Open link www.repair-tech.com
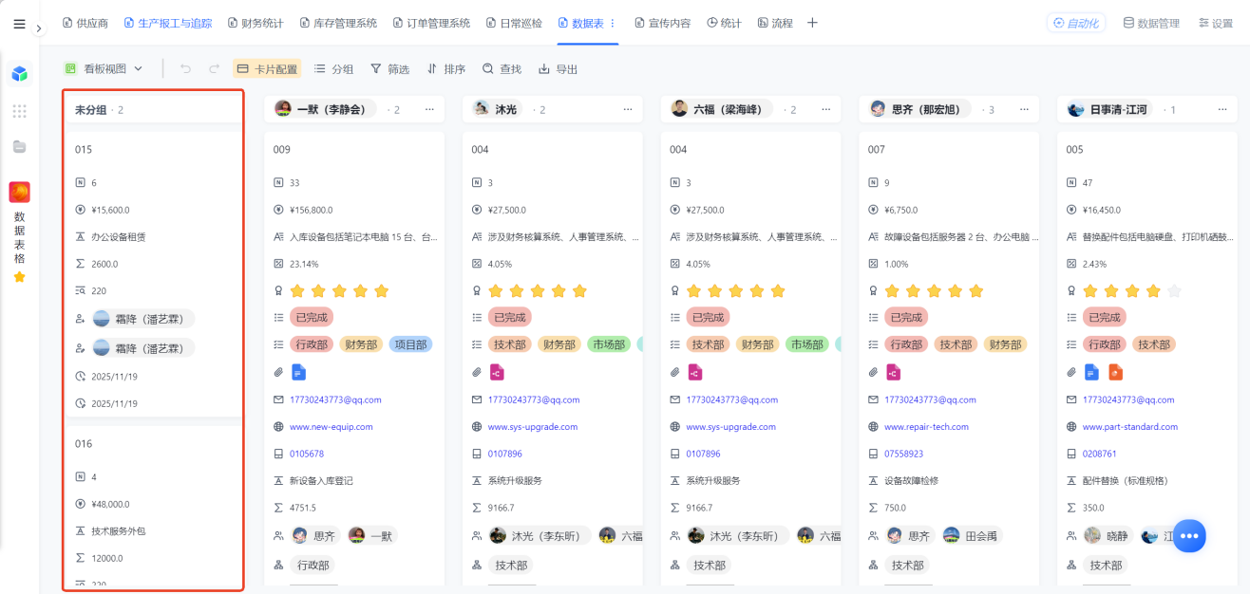Screen dimensions: 1250x594 tap(926, 427)
